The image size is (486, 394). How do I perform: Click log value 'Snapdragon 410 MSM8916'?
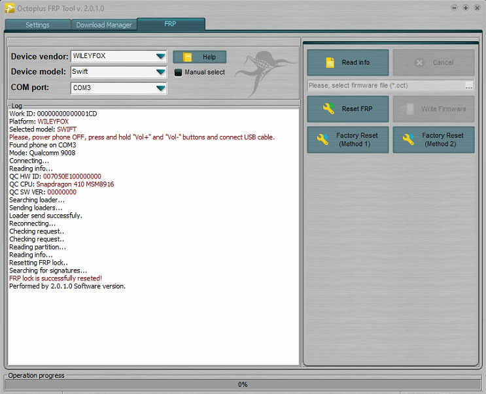click(x=75, y=184)
